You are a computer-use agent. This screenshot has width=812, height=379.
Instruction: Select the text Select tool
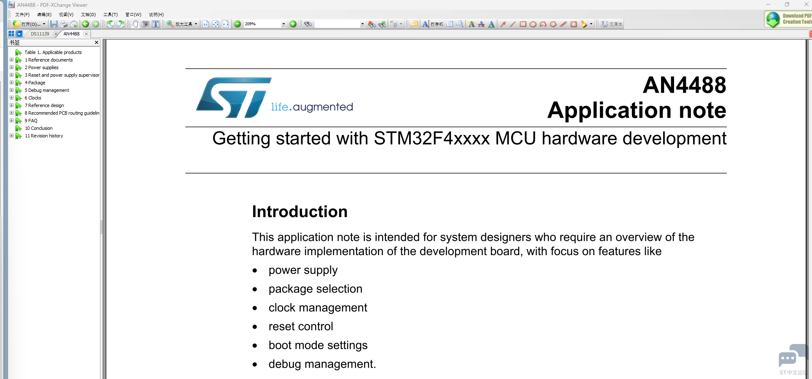(156, 24)
